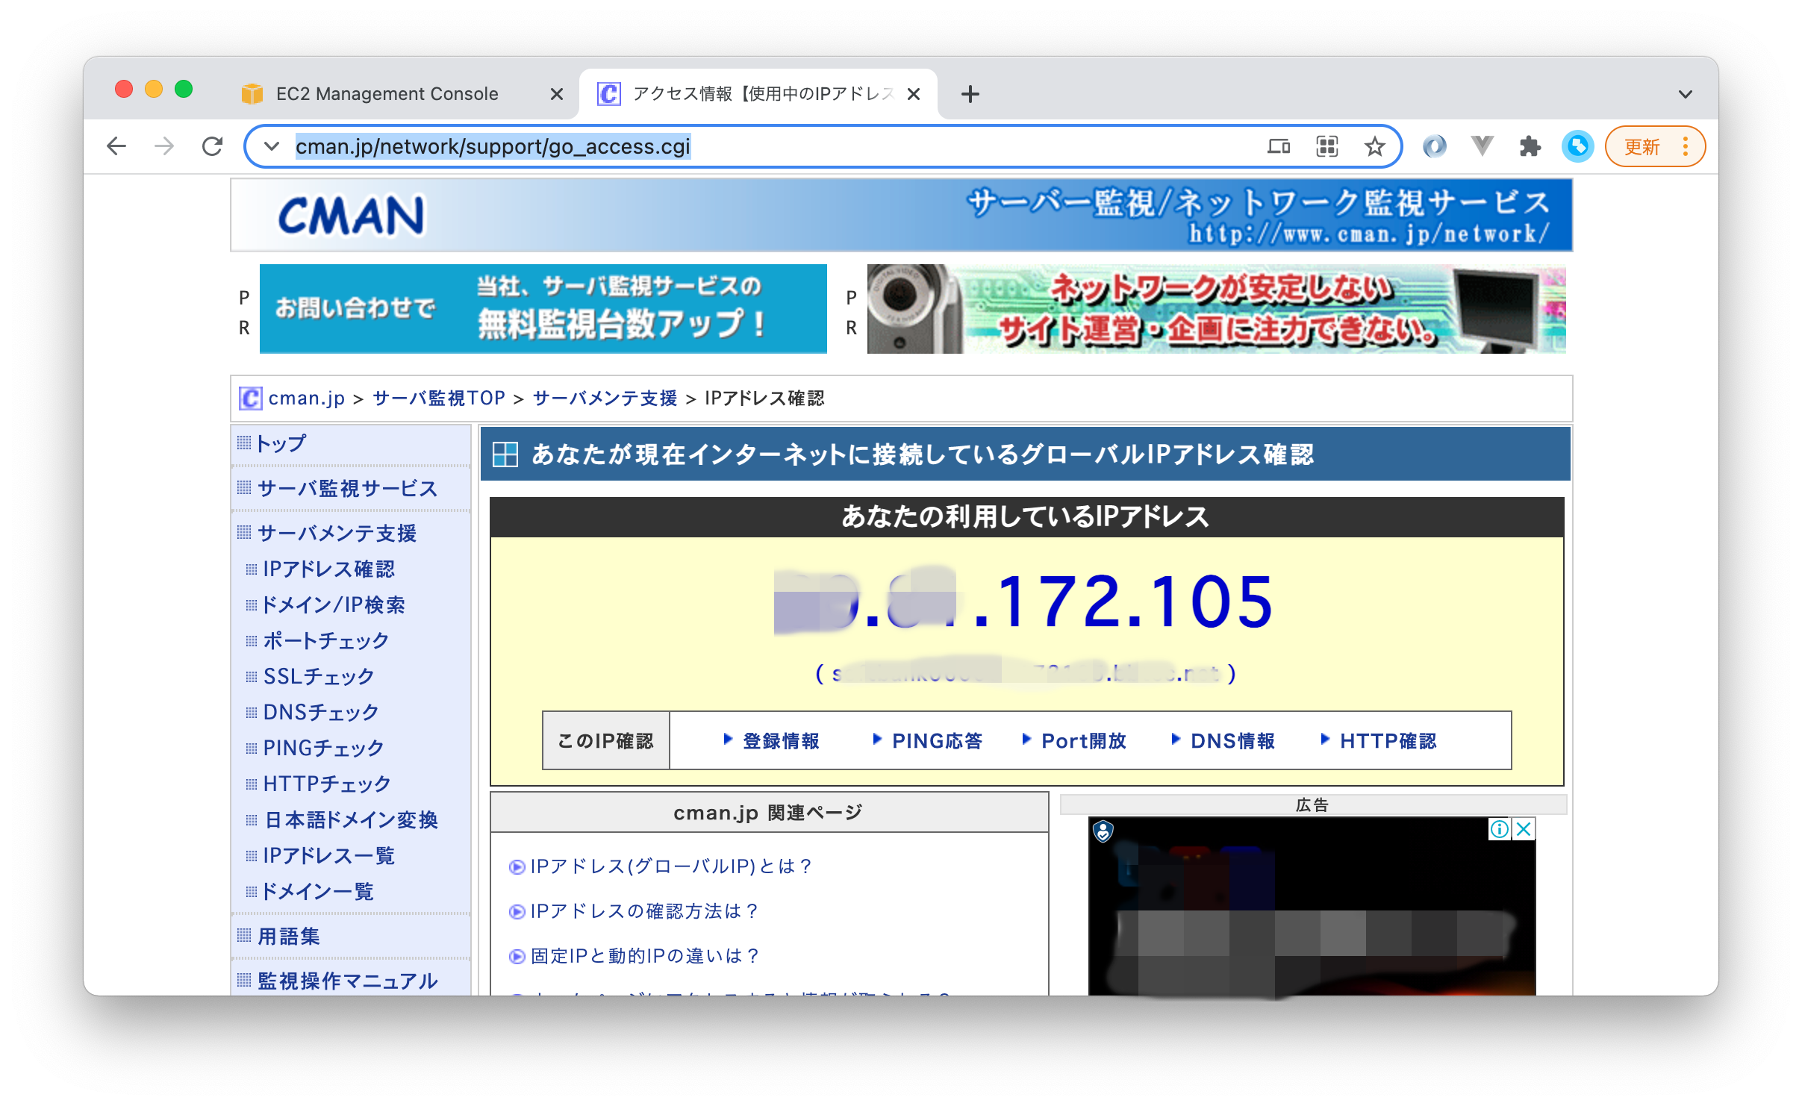Screen dimensions: 1802x1106
Task: Bookmark the page with the star icon
Action: 1374,146
